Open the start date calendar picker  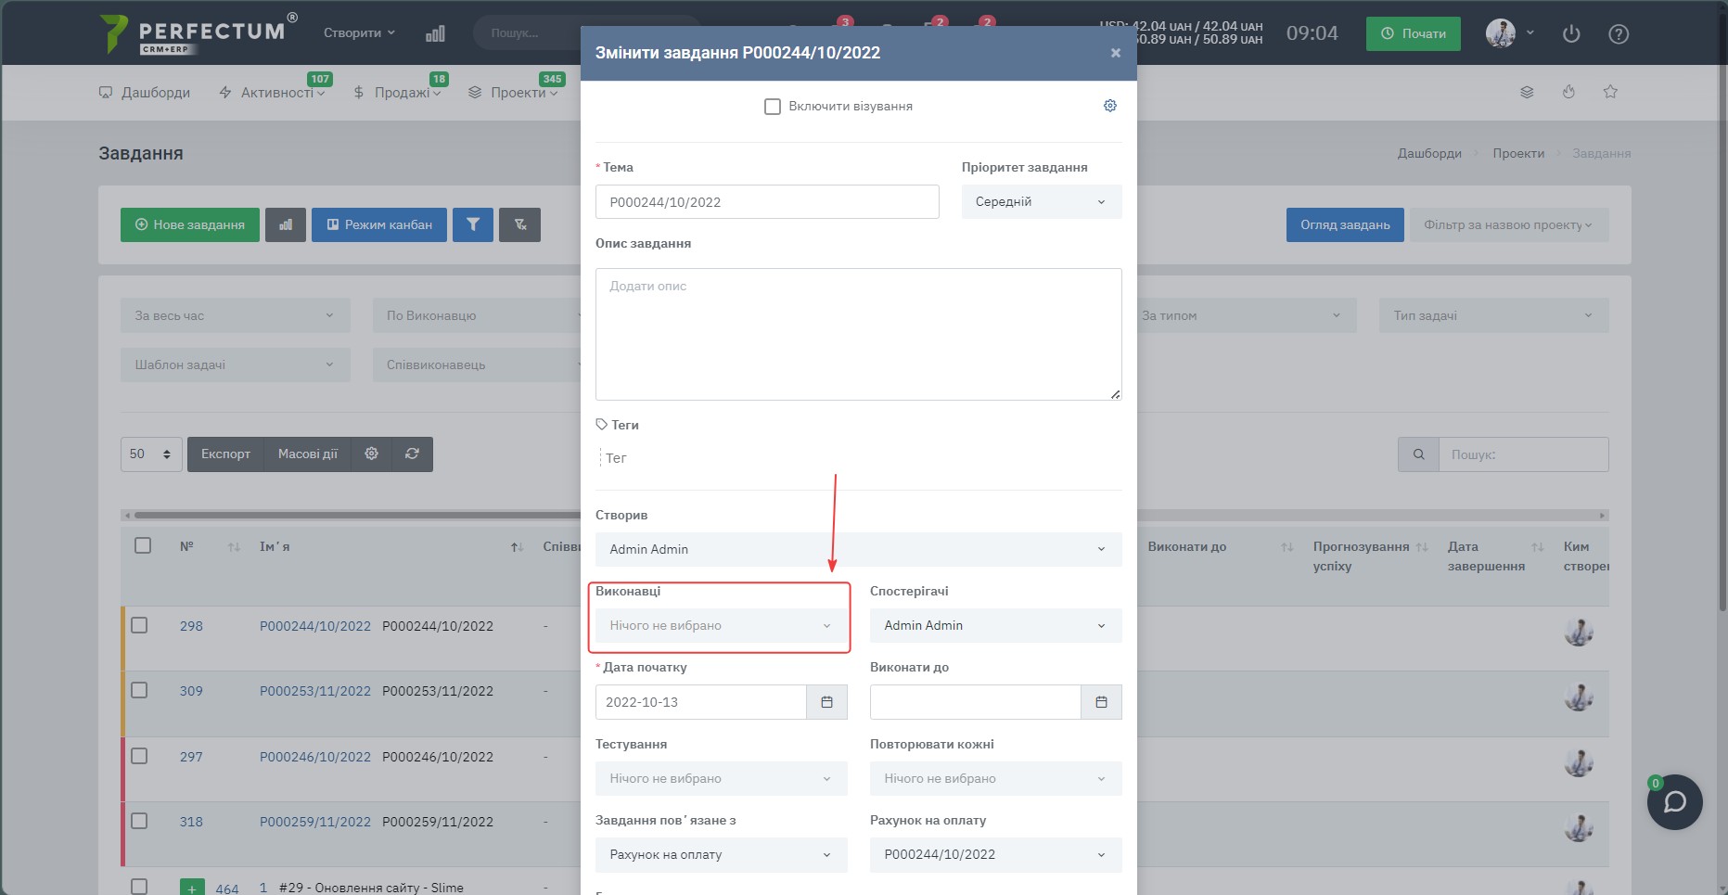pyautogui.click(x=827, y=702)
